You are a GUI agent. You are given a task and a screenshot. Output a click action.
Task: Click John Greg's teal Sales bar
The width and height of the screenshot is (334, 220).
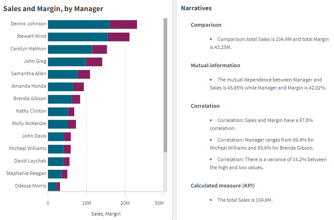[x=67, y=62]
